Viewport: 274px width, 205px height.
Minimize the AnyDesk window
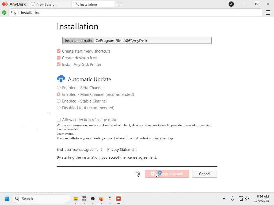[245, 4]
